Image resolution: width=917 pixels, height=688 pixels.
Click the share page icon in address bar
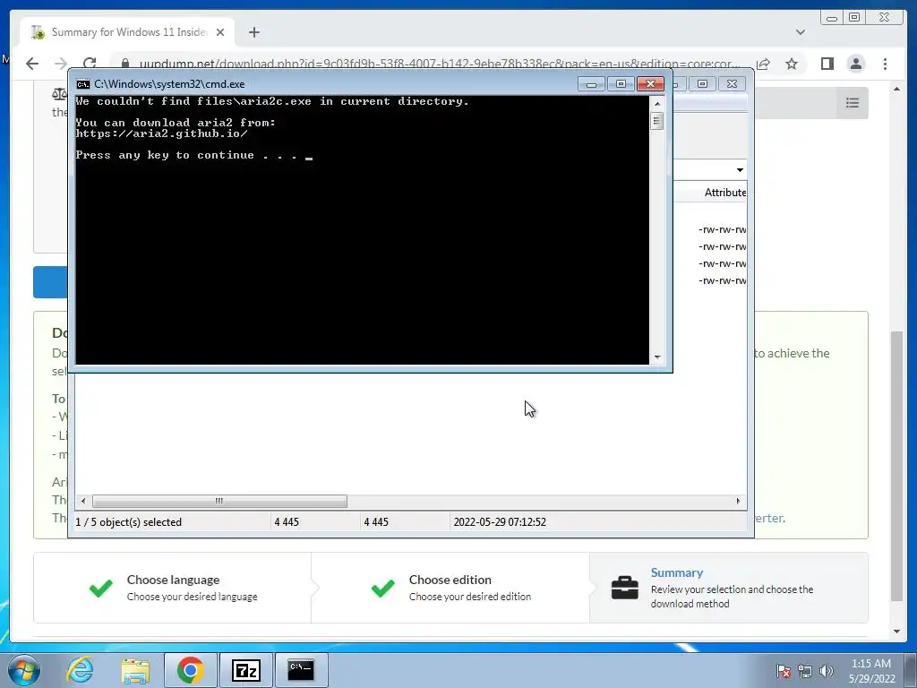pyautogui.click(x=763, y=64)
